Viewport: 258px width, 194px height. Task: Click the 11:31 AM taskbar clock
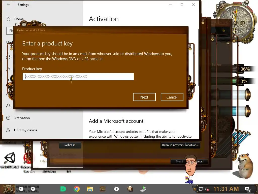click(x=226, y=189)
